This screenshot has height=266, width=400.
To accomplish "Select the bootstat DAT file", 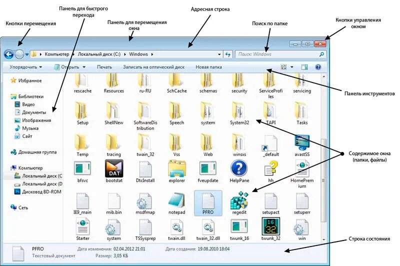I will (114, 171).
